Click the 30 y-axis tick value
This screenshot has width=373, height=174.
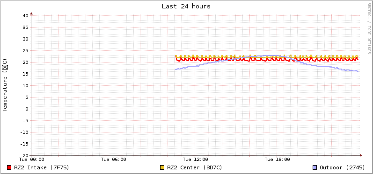tap(26, 39)
